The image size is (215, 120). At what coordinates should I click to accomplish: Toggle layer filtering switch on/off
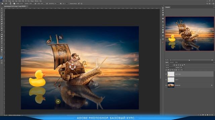coord(184,65)
